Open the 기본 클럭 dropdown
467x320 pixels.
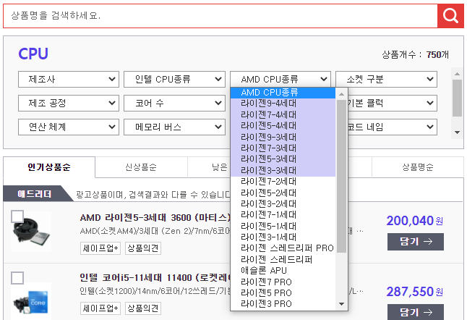(x=393, y=104)
